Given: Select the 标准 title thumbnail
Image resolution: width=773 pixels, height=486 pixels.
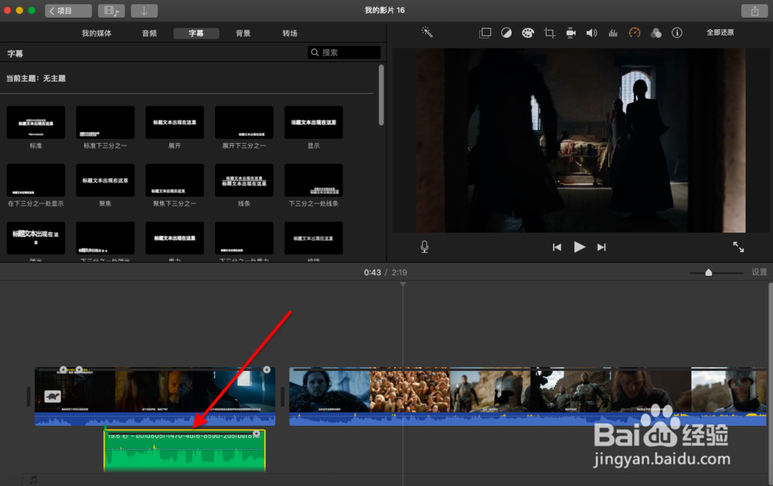Looking at the screenshot, I should click(x=36, y=122).
